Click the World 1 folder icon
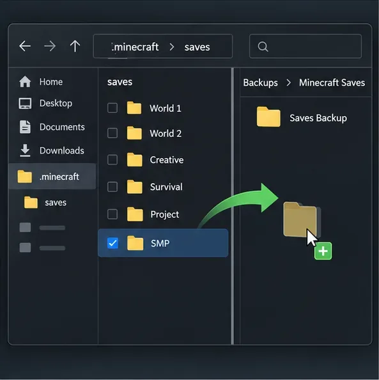This screenshot has height=380, width=379. coord(134,108)
